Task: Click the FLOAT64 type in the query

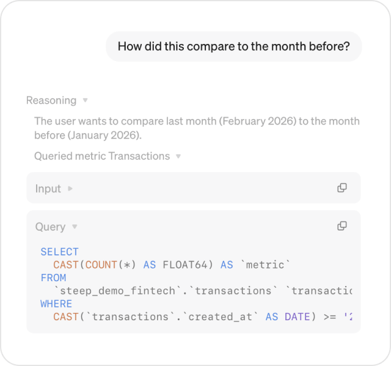Action: click(x=188, y=265)
